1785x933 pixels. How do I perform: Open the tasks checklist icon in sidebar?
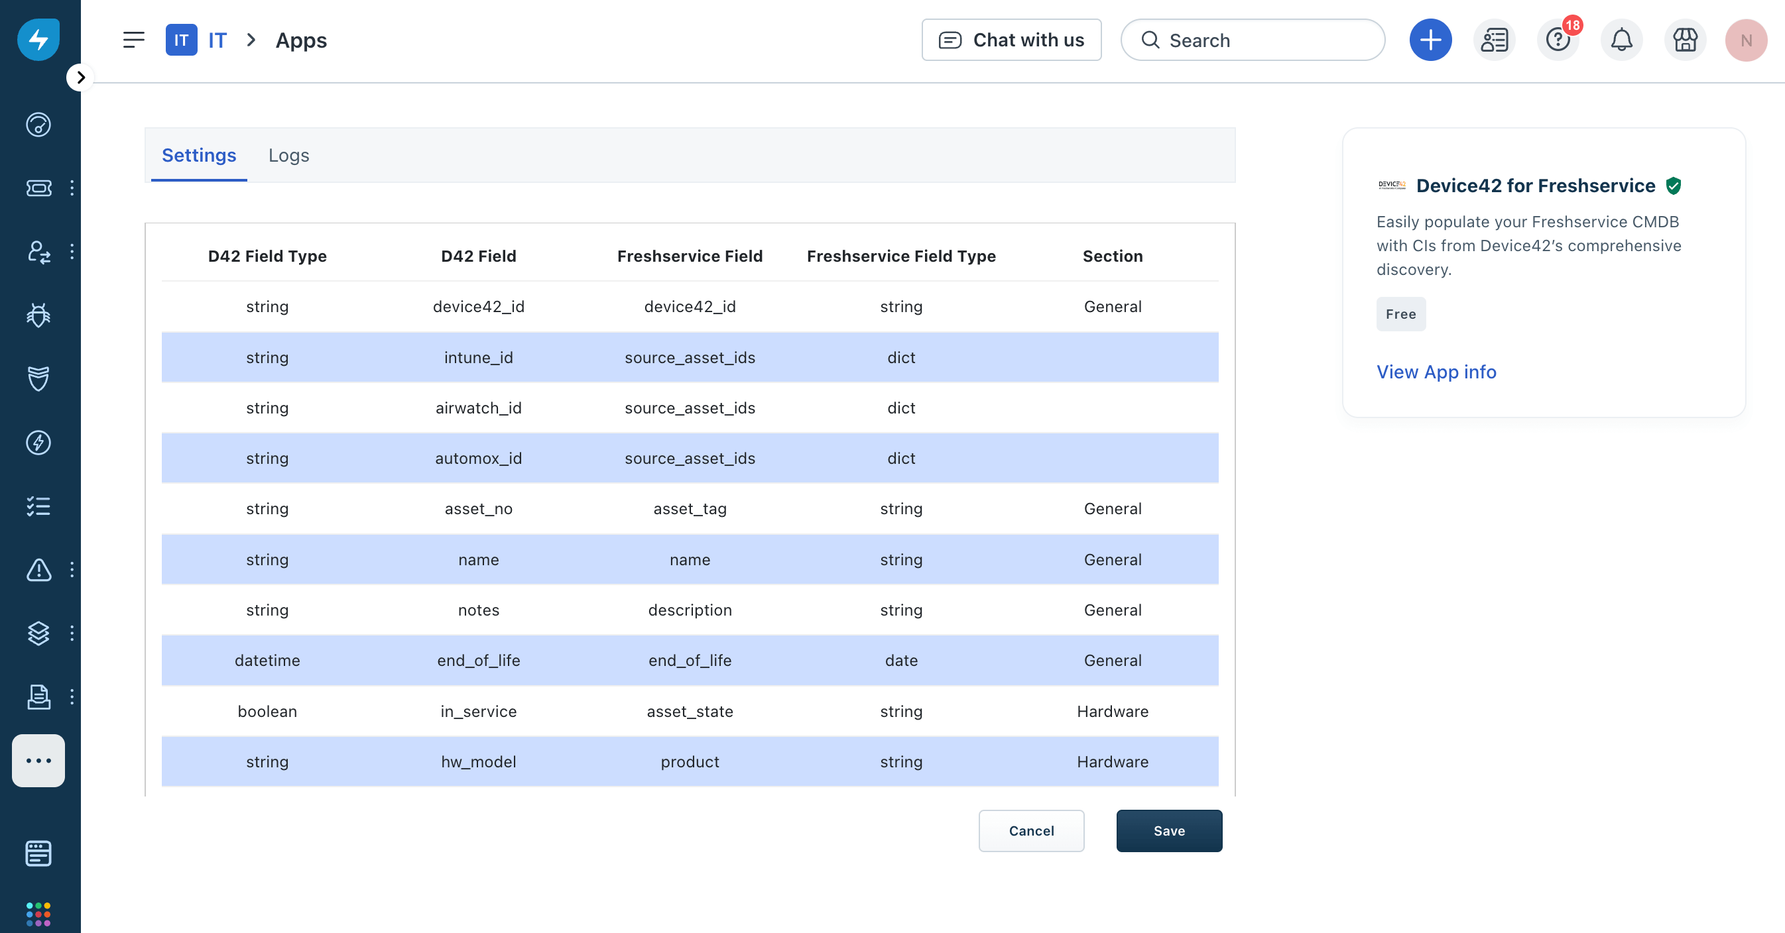[38, 506]
